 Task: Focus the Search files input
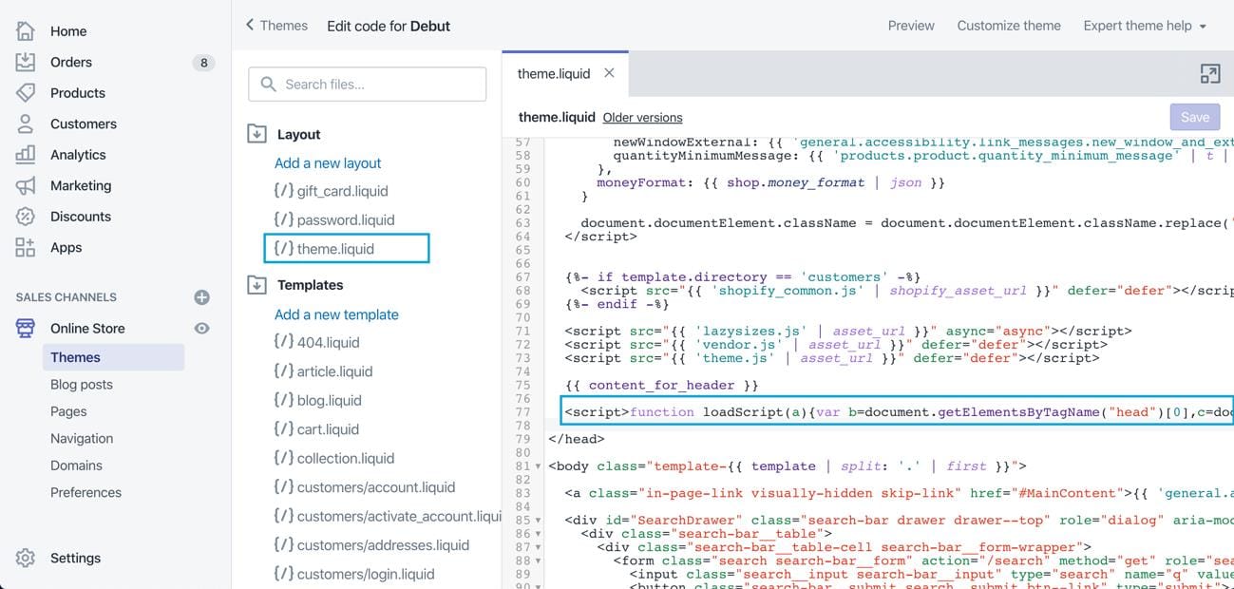point(368,84)
